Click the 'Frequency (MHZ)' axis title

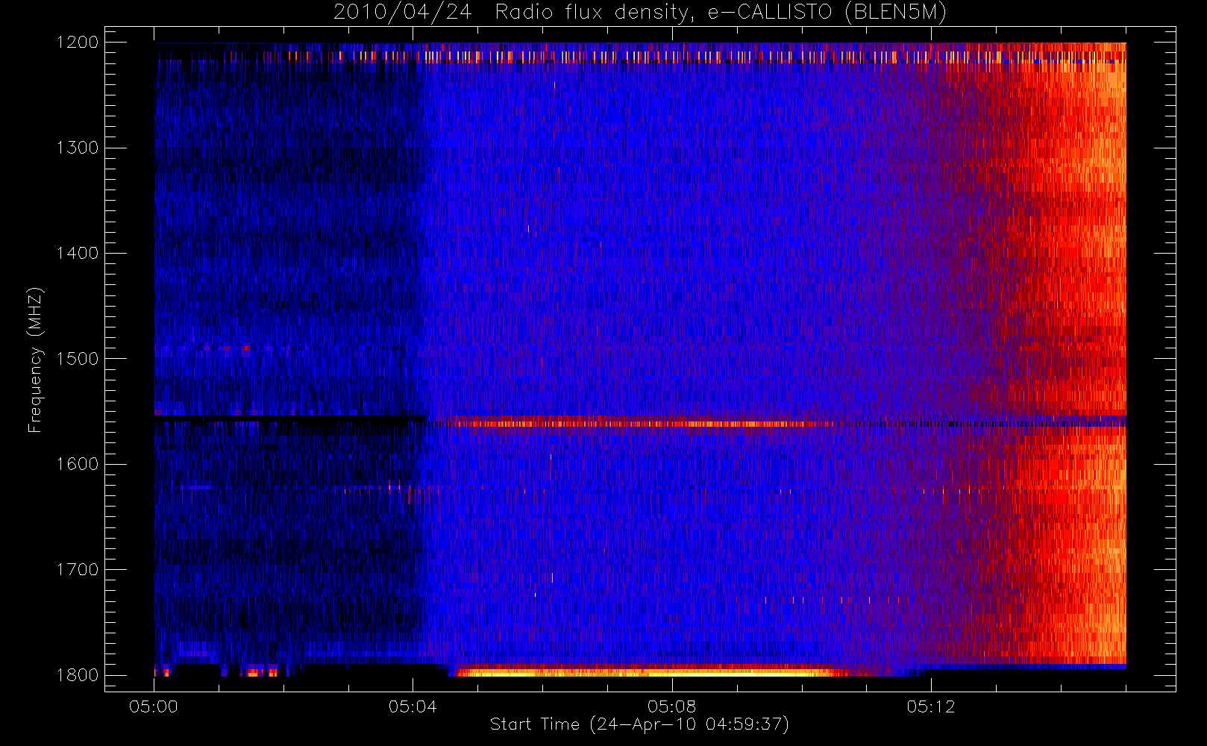(x=35, y=360)
